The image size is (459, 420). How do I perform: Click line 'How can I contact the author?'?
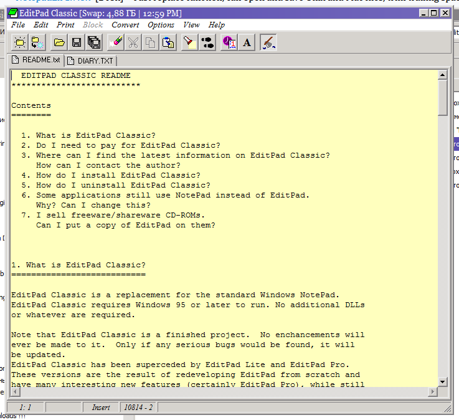click(108, 165)
